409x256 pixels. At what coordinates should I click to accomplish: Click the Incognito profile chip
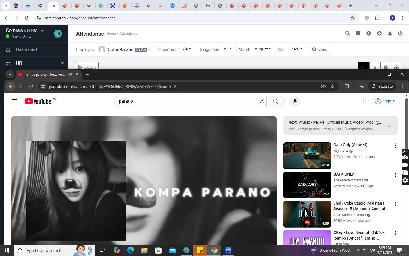(x=382, y=86)
